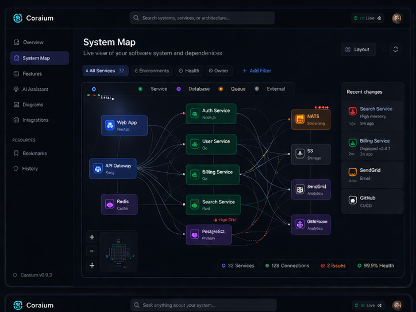
Task: Click the 32 Services status badge
Action: (238, 265)
